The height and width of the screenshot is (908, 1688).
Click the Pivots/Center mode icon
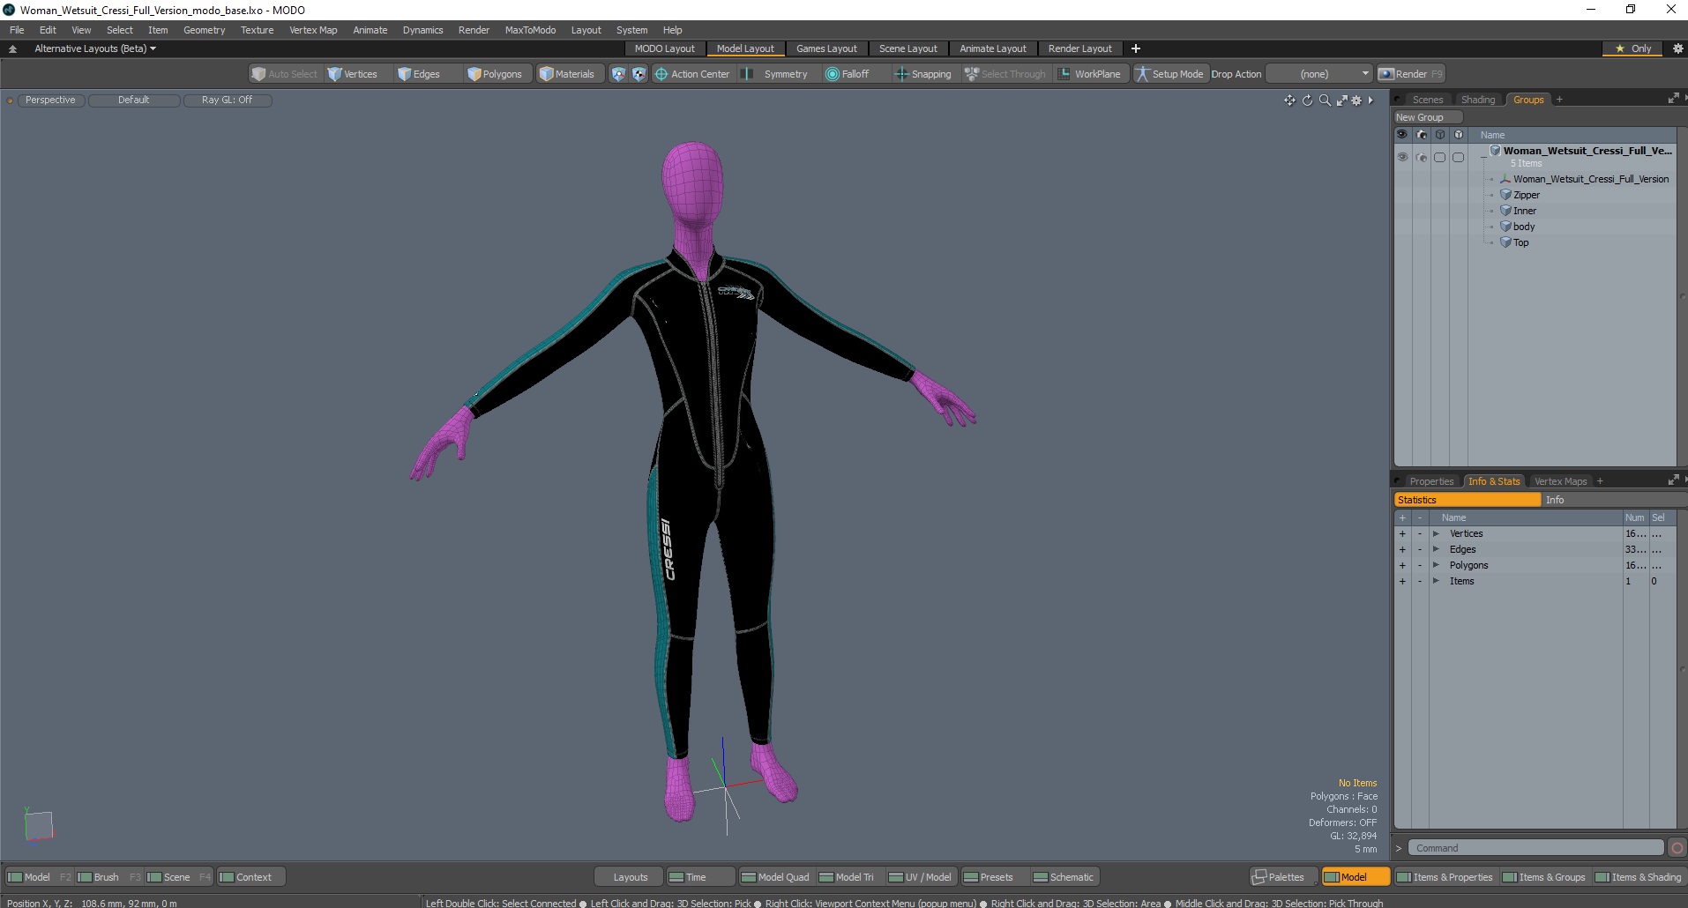click(639, 74)
